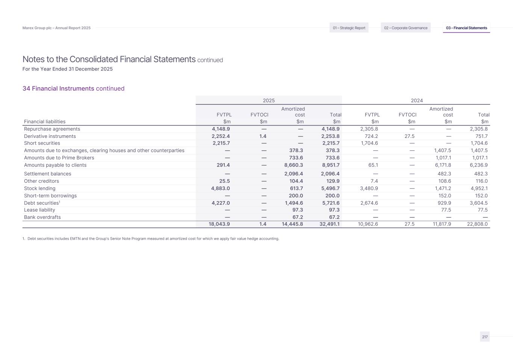Screen dimensions: 513x363
Task: Click the 2025 column group header
Action: click(268, 100)
